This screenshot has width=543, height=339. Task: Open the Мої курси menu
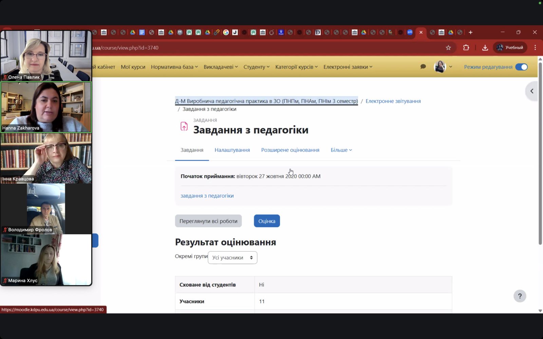[x=133, y=67]
